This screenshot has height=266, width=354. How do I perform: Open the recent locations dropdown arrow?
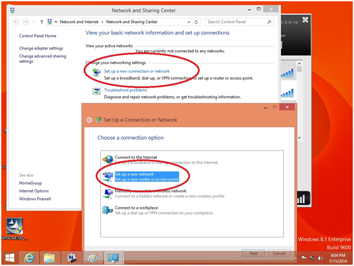[x=34, y=22]
